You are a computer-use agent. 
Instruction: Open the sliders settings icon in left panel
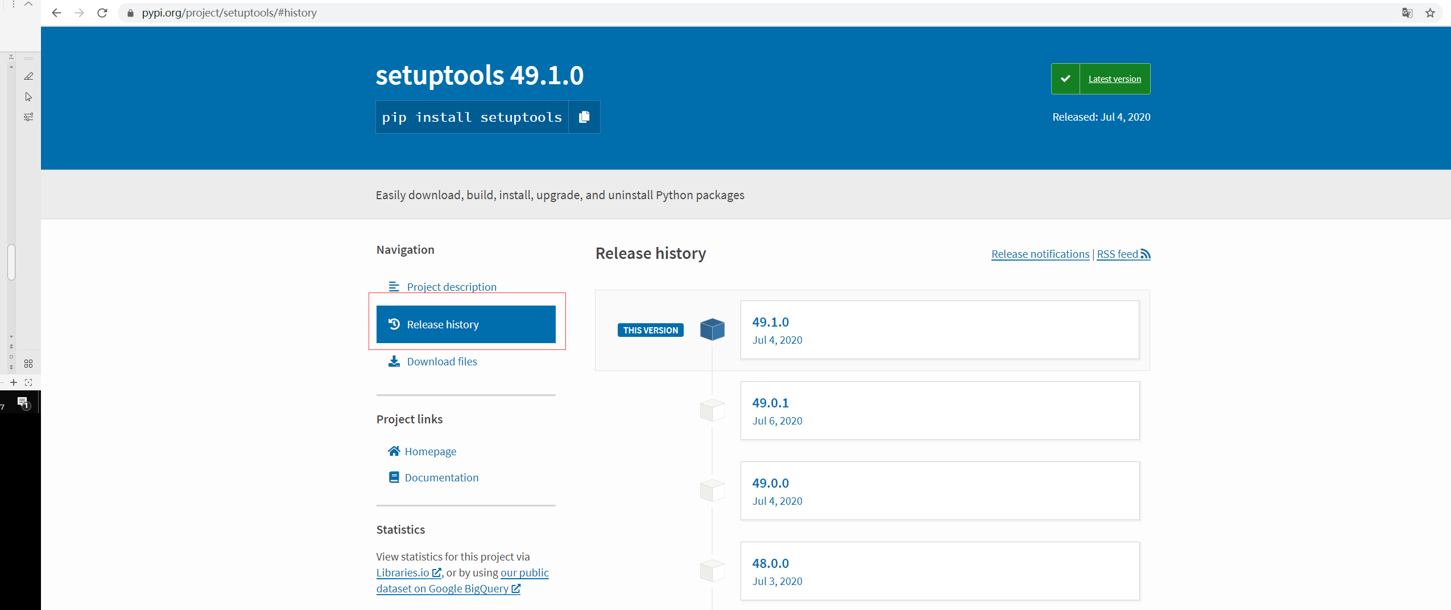(x=28, y=117)
